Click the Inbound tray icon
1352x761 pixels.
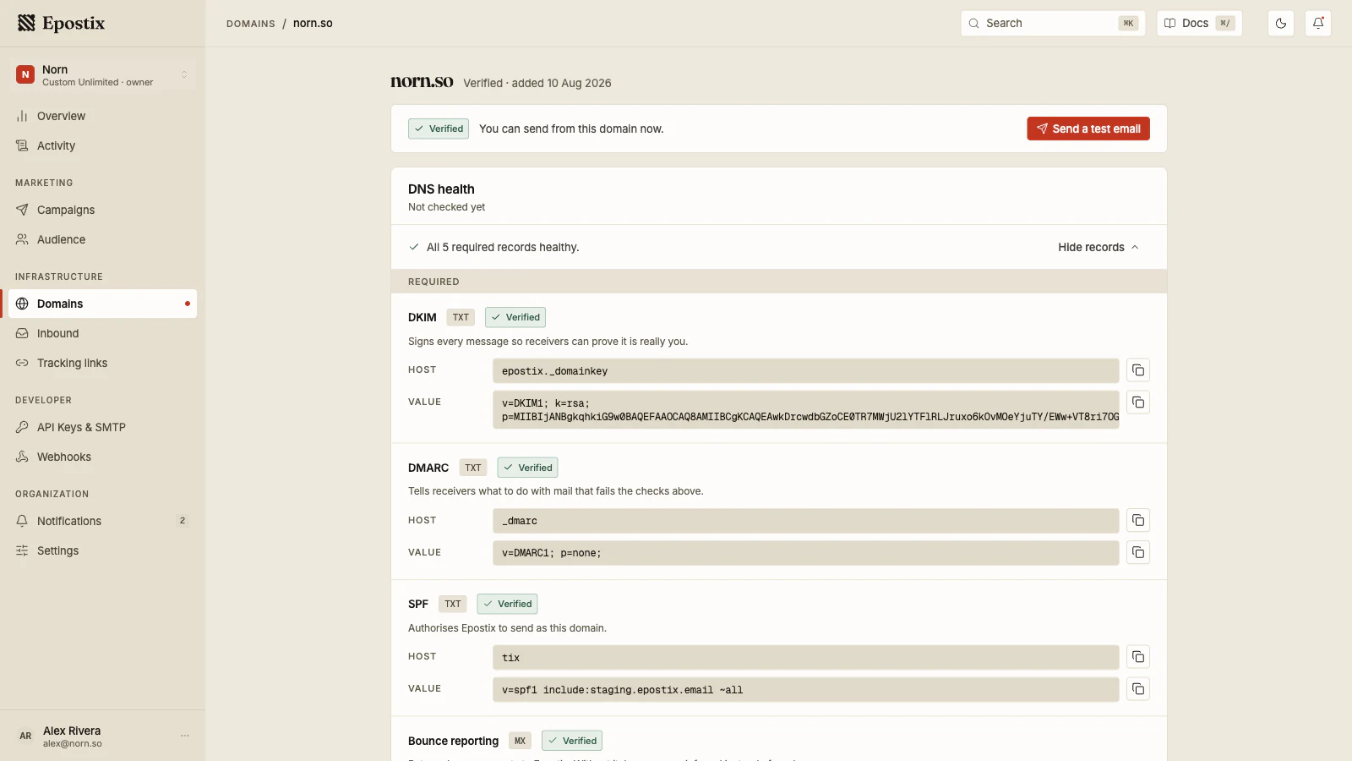[x=22, y=333]
